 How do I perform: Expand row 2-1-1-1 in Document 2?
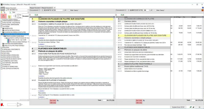coord(117,26)
